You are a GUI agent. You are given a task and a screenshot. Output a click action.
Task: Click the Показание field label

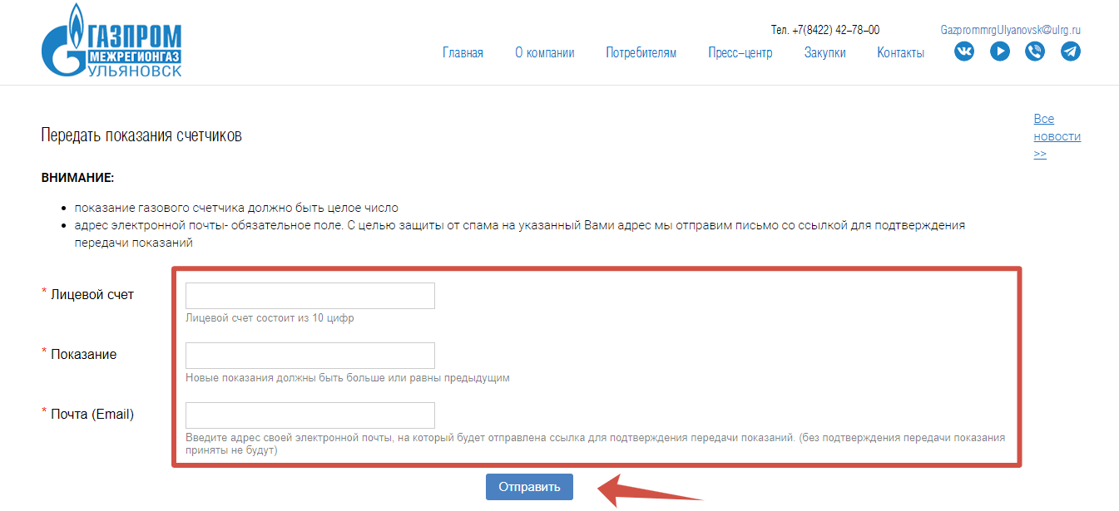tap(83, 354)
